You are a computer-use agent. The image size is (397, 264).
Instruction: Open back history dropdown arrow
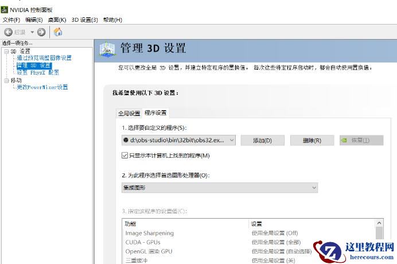(x=32, y=32)
